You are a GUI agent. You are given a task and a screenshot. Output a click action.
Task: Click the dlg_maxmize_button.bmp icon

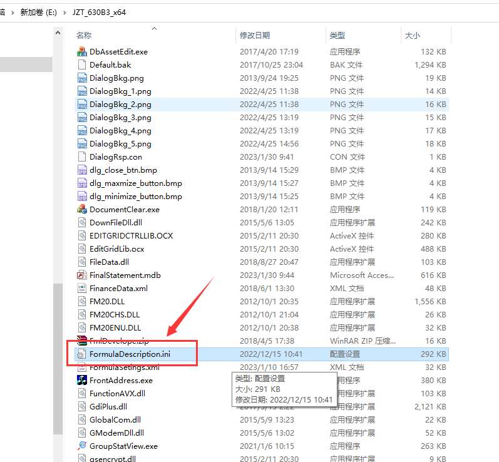[x=82, y=183]
